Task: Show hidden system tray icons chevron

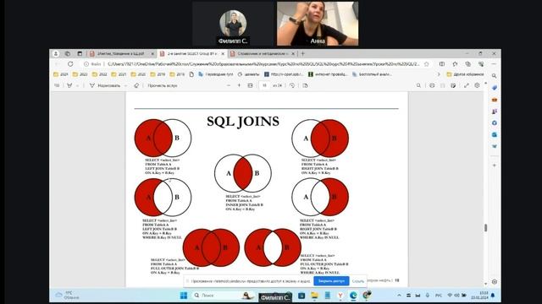Action: 399,296
